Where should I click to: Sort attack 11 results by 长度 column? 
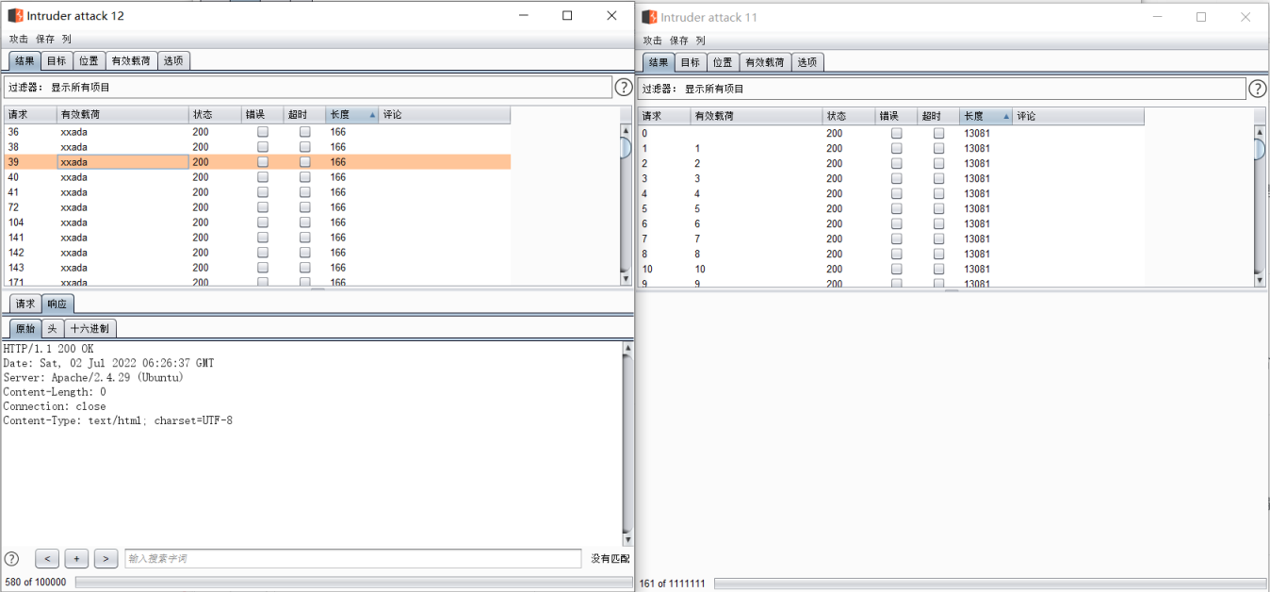(985, 116)
